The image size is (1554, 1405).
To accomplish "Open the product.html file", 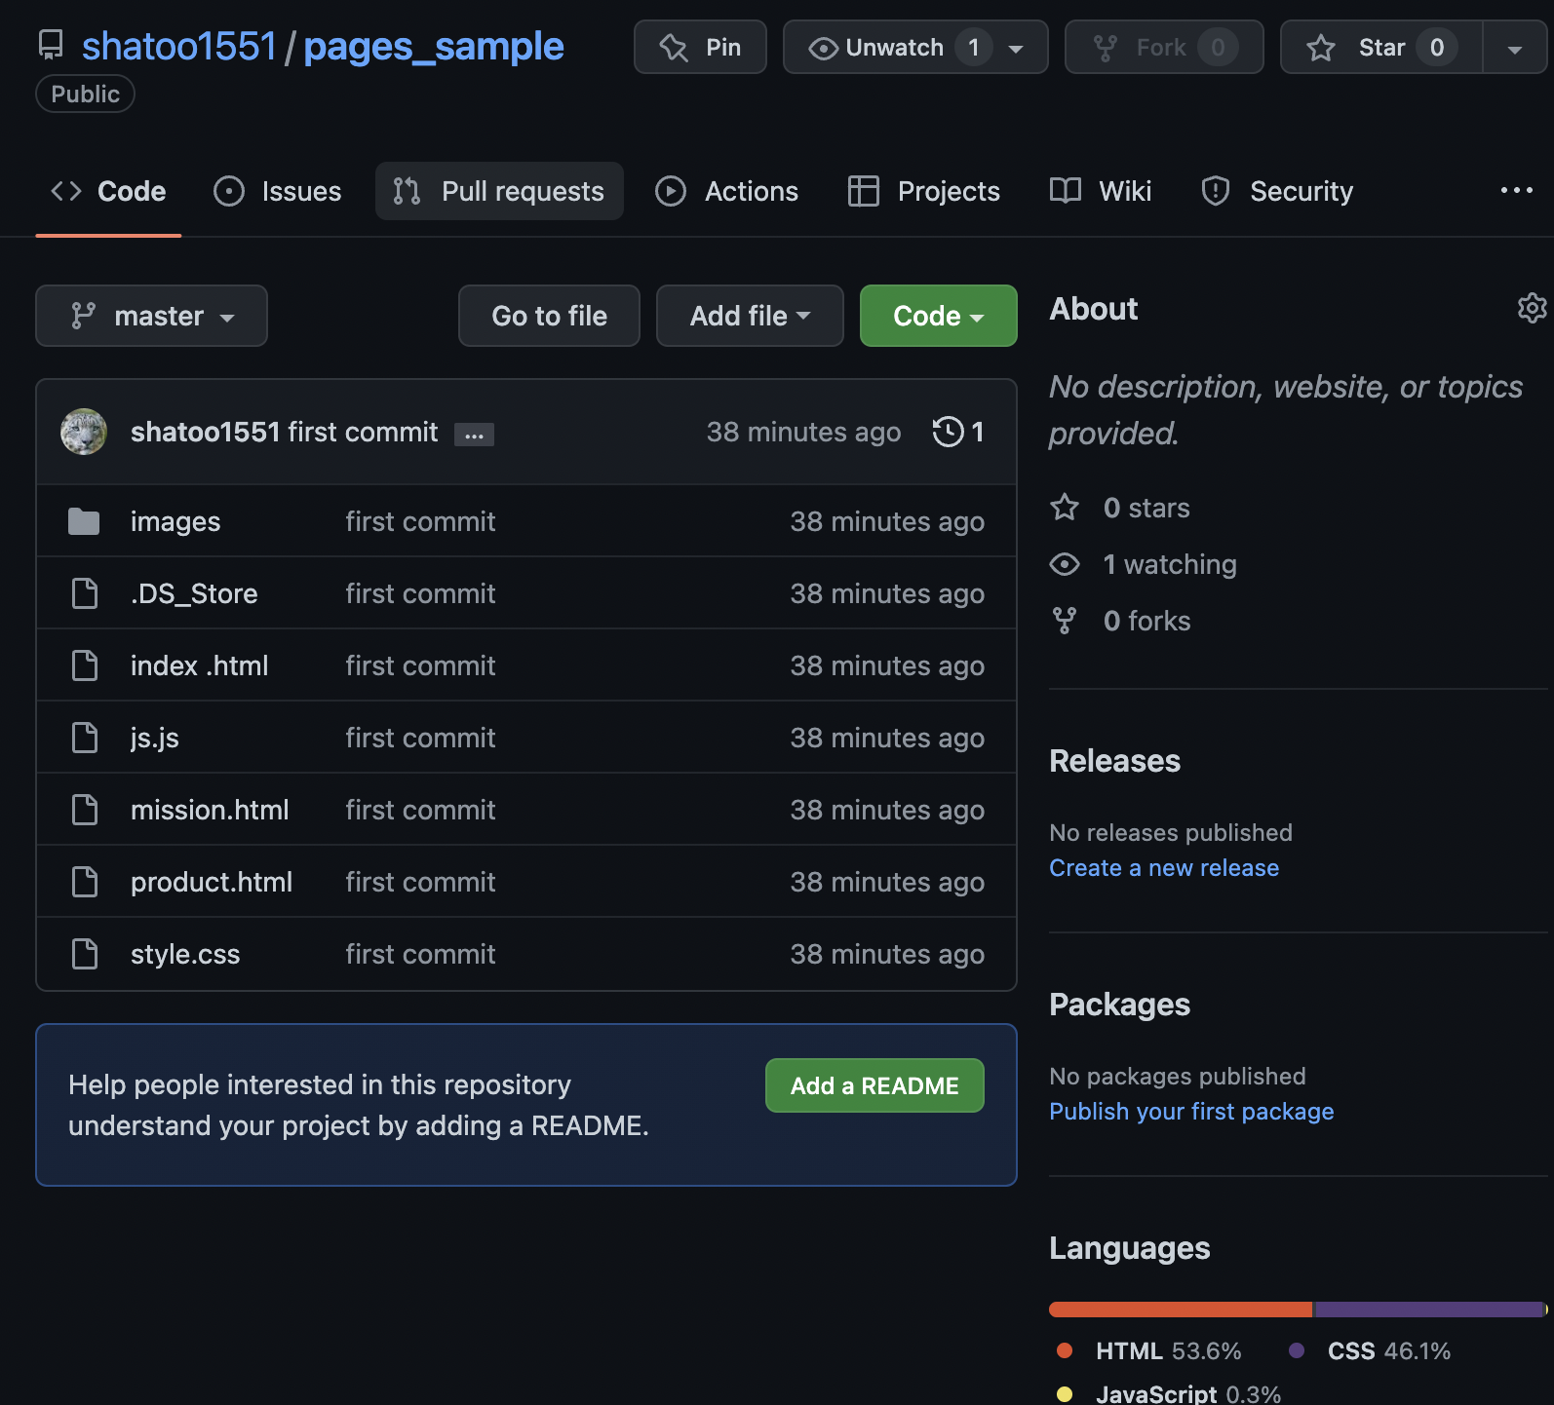I will (x=212, y=882).
